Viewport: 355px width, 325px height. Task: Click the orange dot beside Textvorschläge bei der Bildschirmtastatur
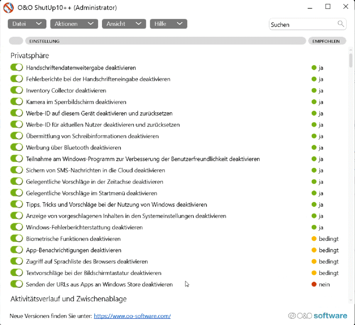pyautogui.click(x=314, y=273)
